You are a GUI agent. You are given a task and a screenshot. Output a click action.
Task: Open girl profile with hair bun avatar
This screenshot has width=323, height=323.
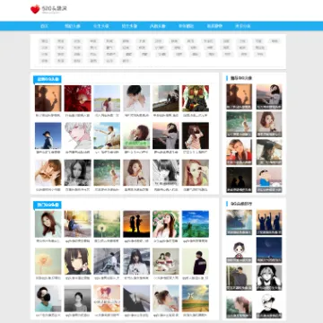pos(166,299)
